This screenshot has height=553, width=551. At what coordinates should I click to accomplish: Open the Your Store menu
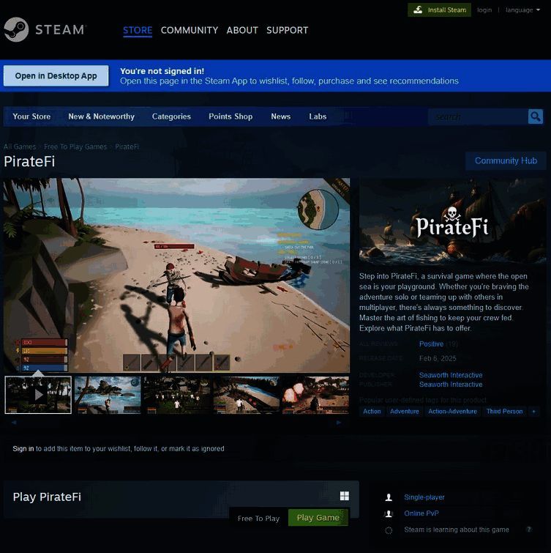31,116
